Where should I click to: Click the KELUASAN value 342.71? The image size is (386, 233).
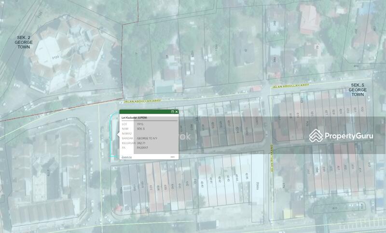pos(141,143)
